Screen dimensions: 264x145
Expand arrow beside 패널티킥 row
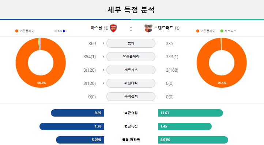pos(103,83)
